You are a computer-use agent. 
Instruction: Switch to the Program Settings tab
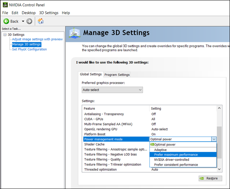click(117, 75)
